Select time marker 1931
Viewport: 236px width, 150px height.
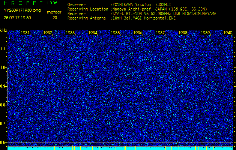click(x=25, y=33)
